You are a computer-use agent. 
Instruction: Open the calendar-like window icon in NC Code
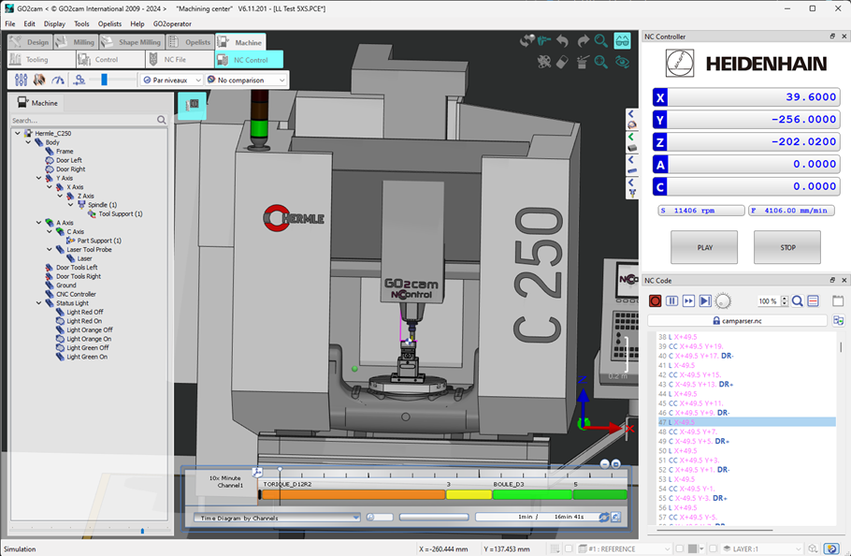[x=838, y=300]
